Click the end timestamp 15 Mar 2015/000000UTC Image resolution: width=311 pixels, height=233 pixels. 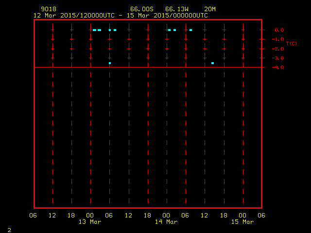(x=167, y=16)
